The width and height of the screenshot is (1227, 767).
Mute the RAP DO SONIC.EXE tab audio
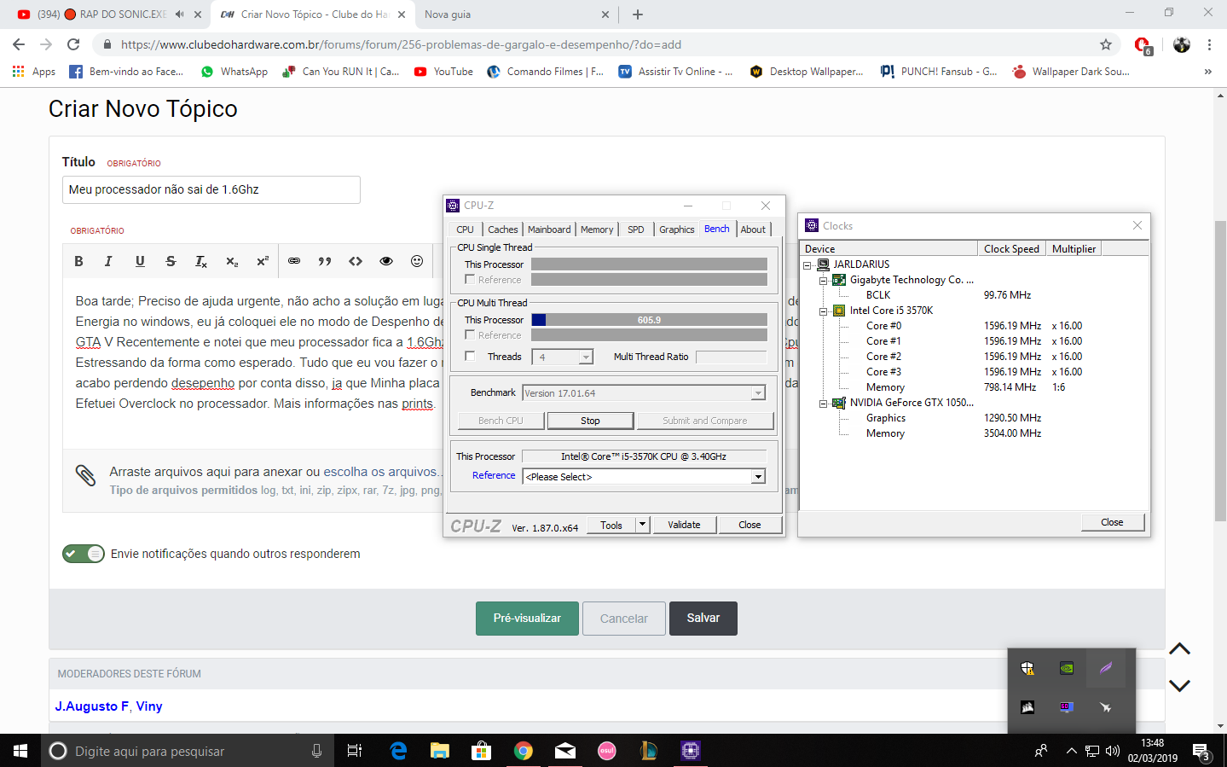coord(179,14)
